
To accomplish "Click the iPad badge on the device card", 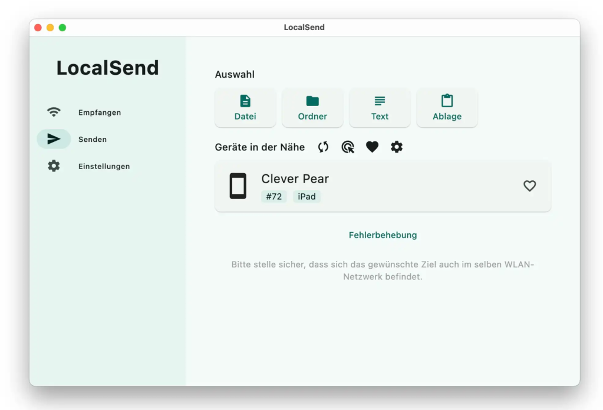I will coord(307,196).
